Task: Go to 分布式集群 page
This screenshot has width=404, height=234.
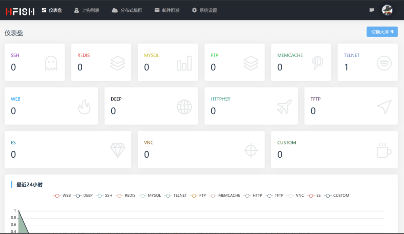Action: point(127,10)
